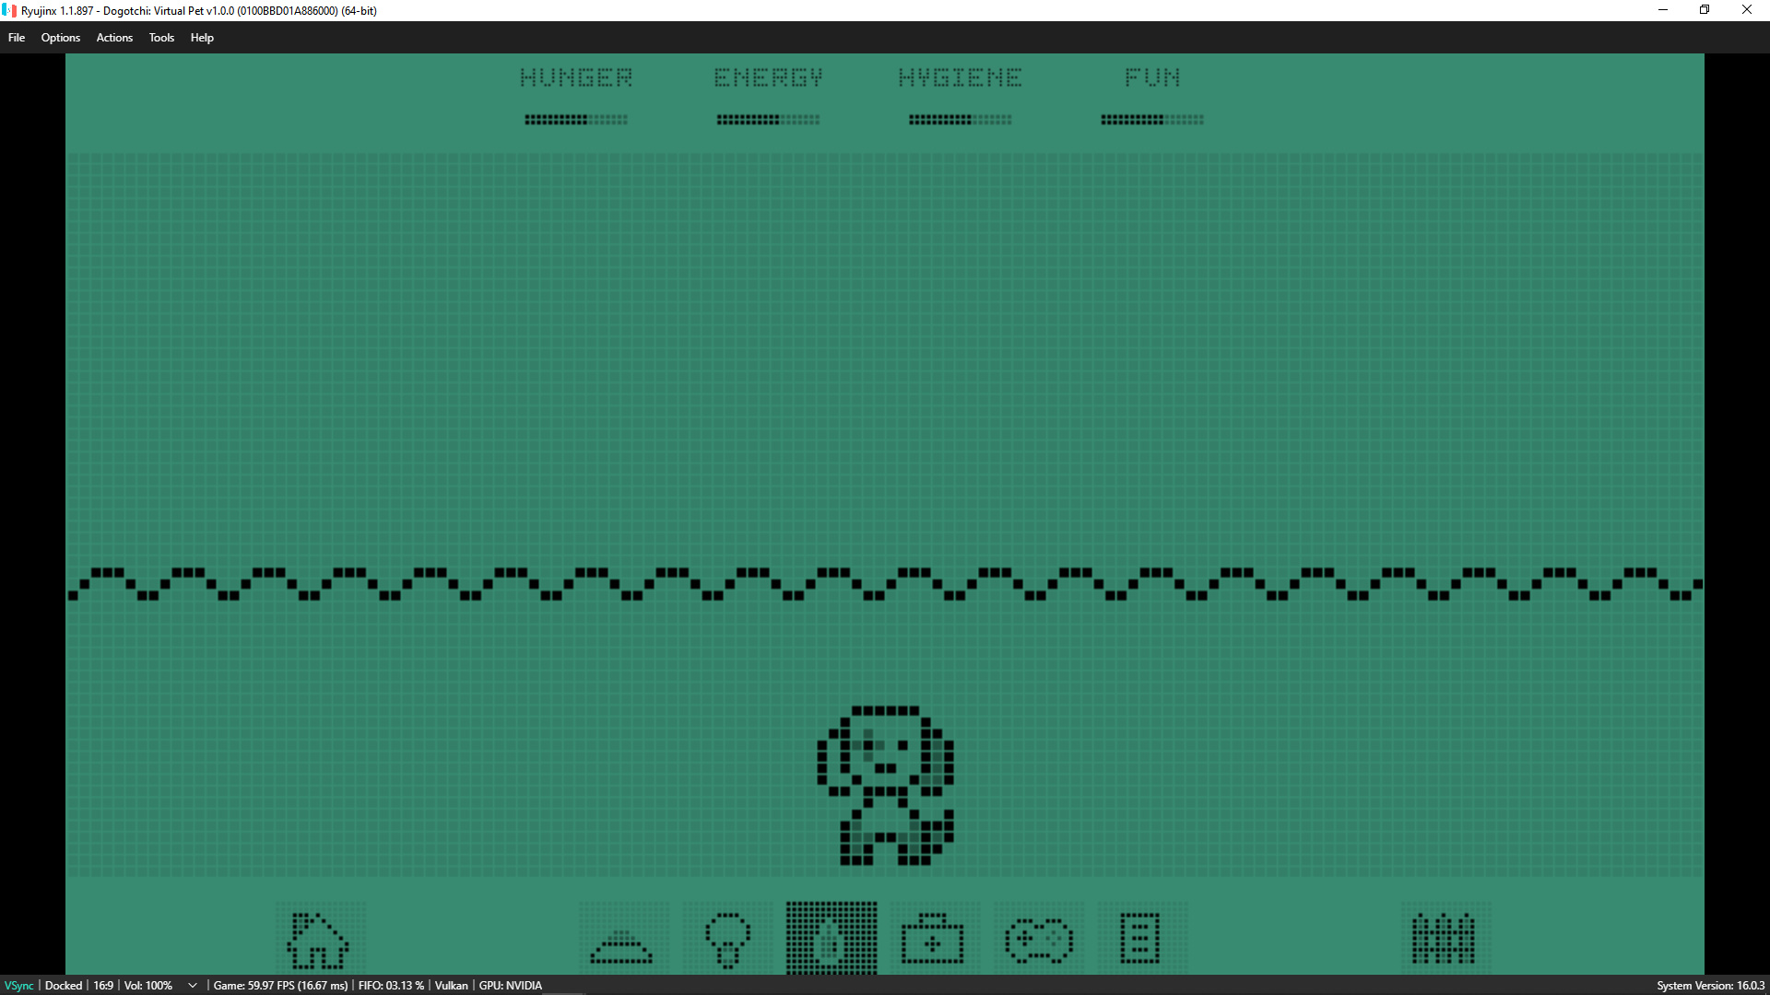This screenshot has width=1770, height=995.
Task: Click the fence icon at the far right
Action: coord(1445,940)
